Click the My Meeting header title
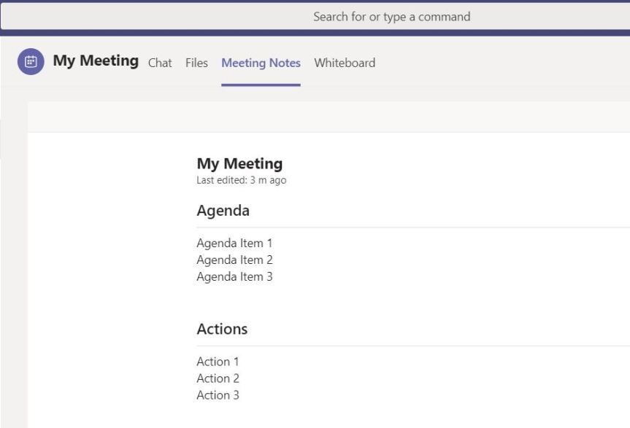Image resolution: width=630 pixels, height=428 pixels. pyautogui.click(x=96, y=61)
